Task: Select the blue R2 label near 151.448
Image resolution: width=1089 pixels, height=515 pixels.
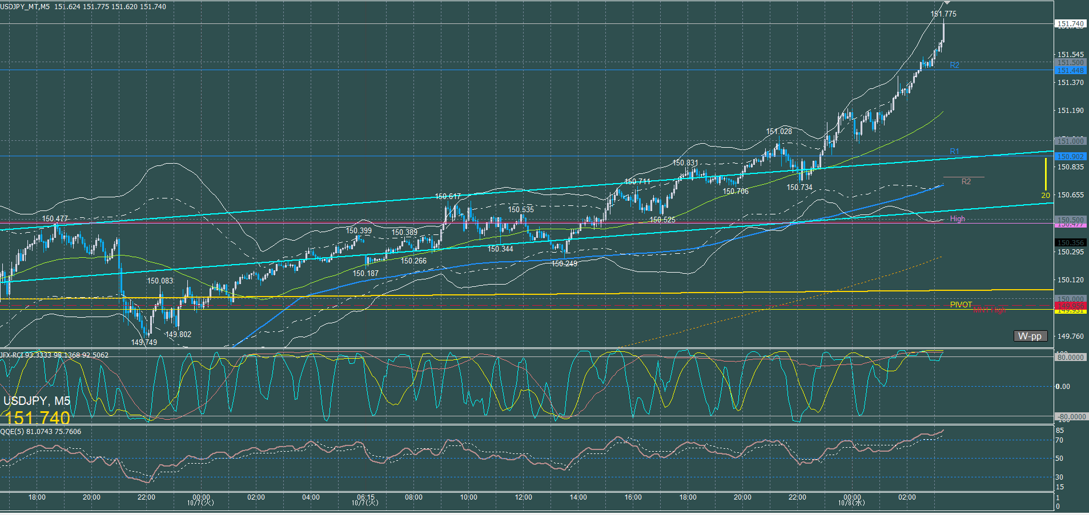Action: [x=954, y=65]
